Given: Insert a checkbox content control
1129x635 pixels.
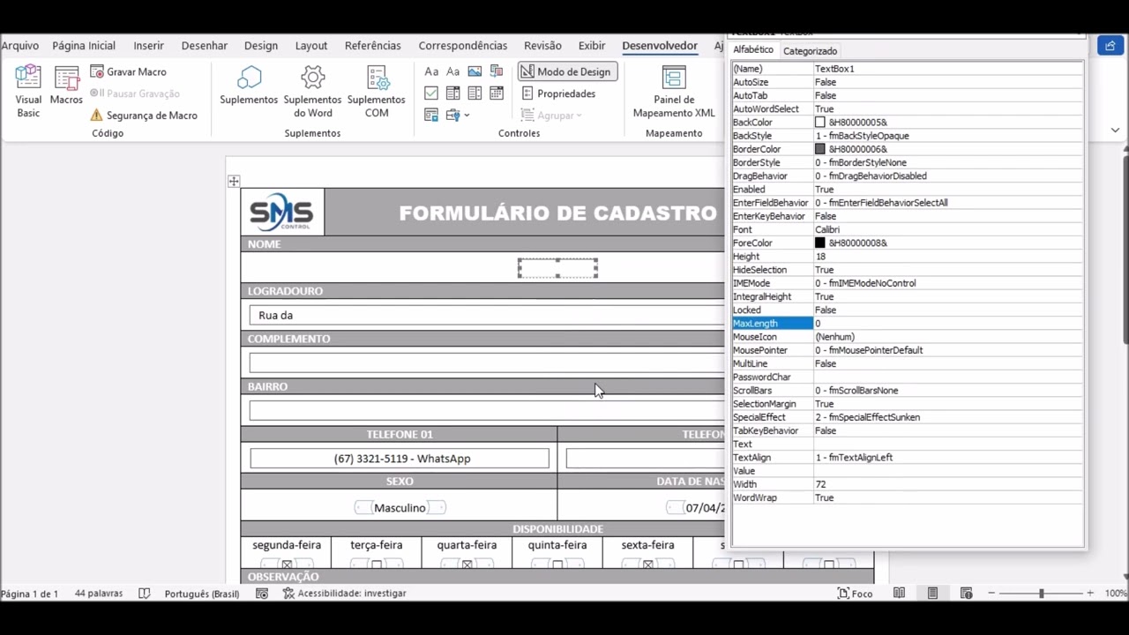Looking at the screenshot, I should pos(431,93).
